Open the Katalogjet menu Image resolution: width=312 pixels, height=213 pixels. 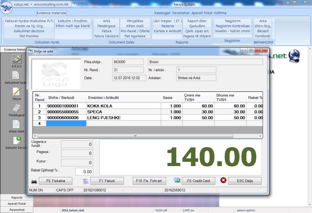pyautogui.click(x=162, y=13)
